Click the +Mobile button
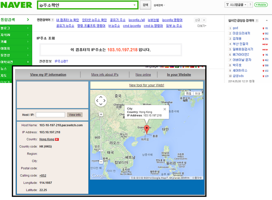272x200 pixels. (261, 5)
